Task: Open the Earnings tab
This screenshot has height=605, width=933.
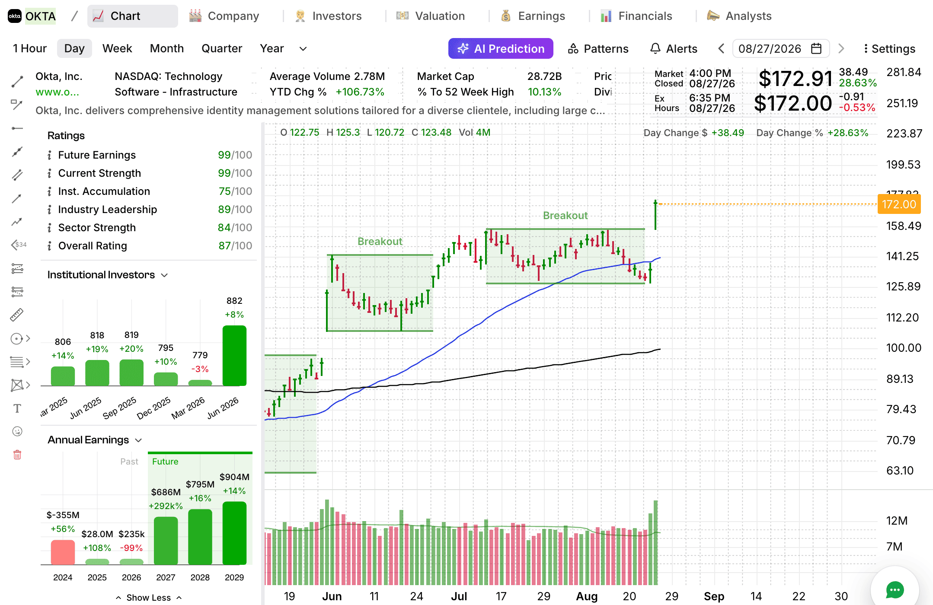Action: (x=533, y=16)
